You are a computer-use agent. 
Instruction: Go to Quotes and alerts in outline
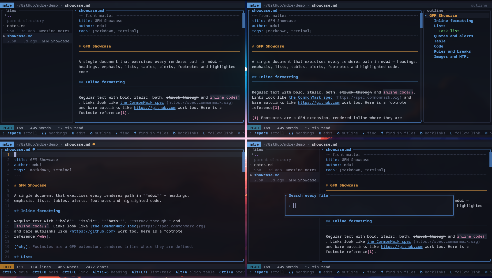[x=453, y=36]
